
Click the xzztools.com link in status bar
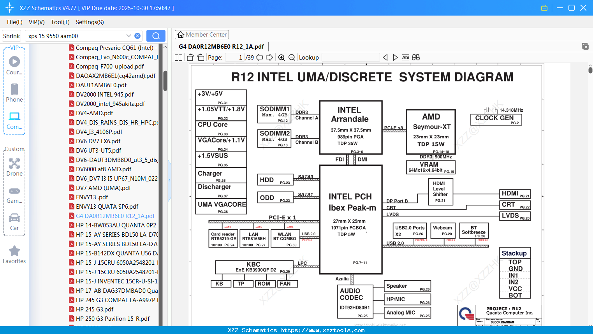pyautogui.click(x=322, y=330)
